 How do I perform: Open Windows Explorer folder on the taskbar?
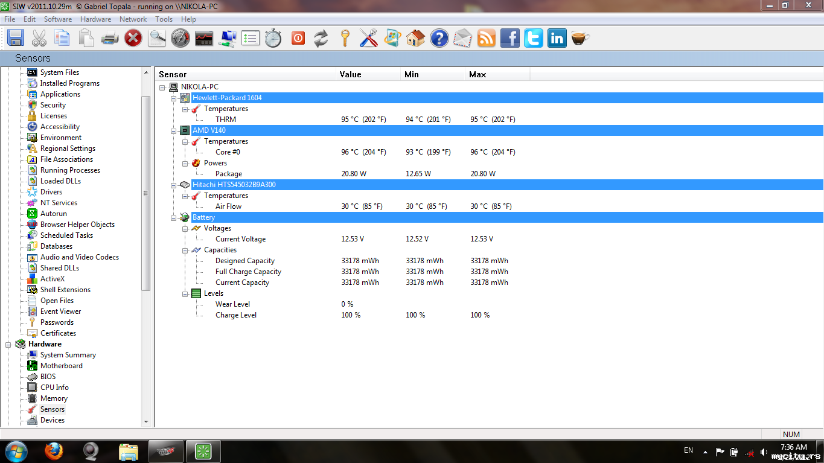click(x=129, y=452)
